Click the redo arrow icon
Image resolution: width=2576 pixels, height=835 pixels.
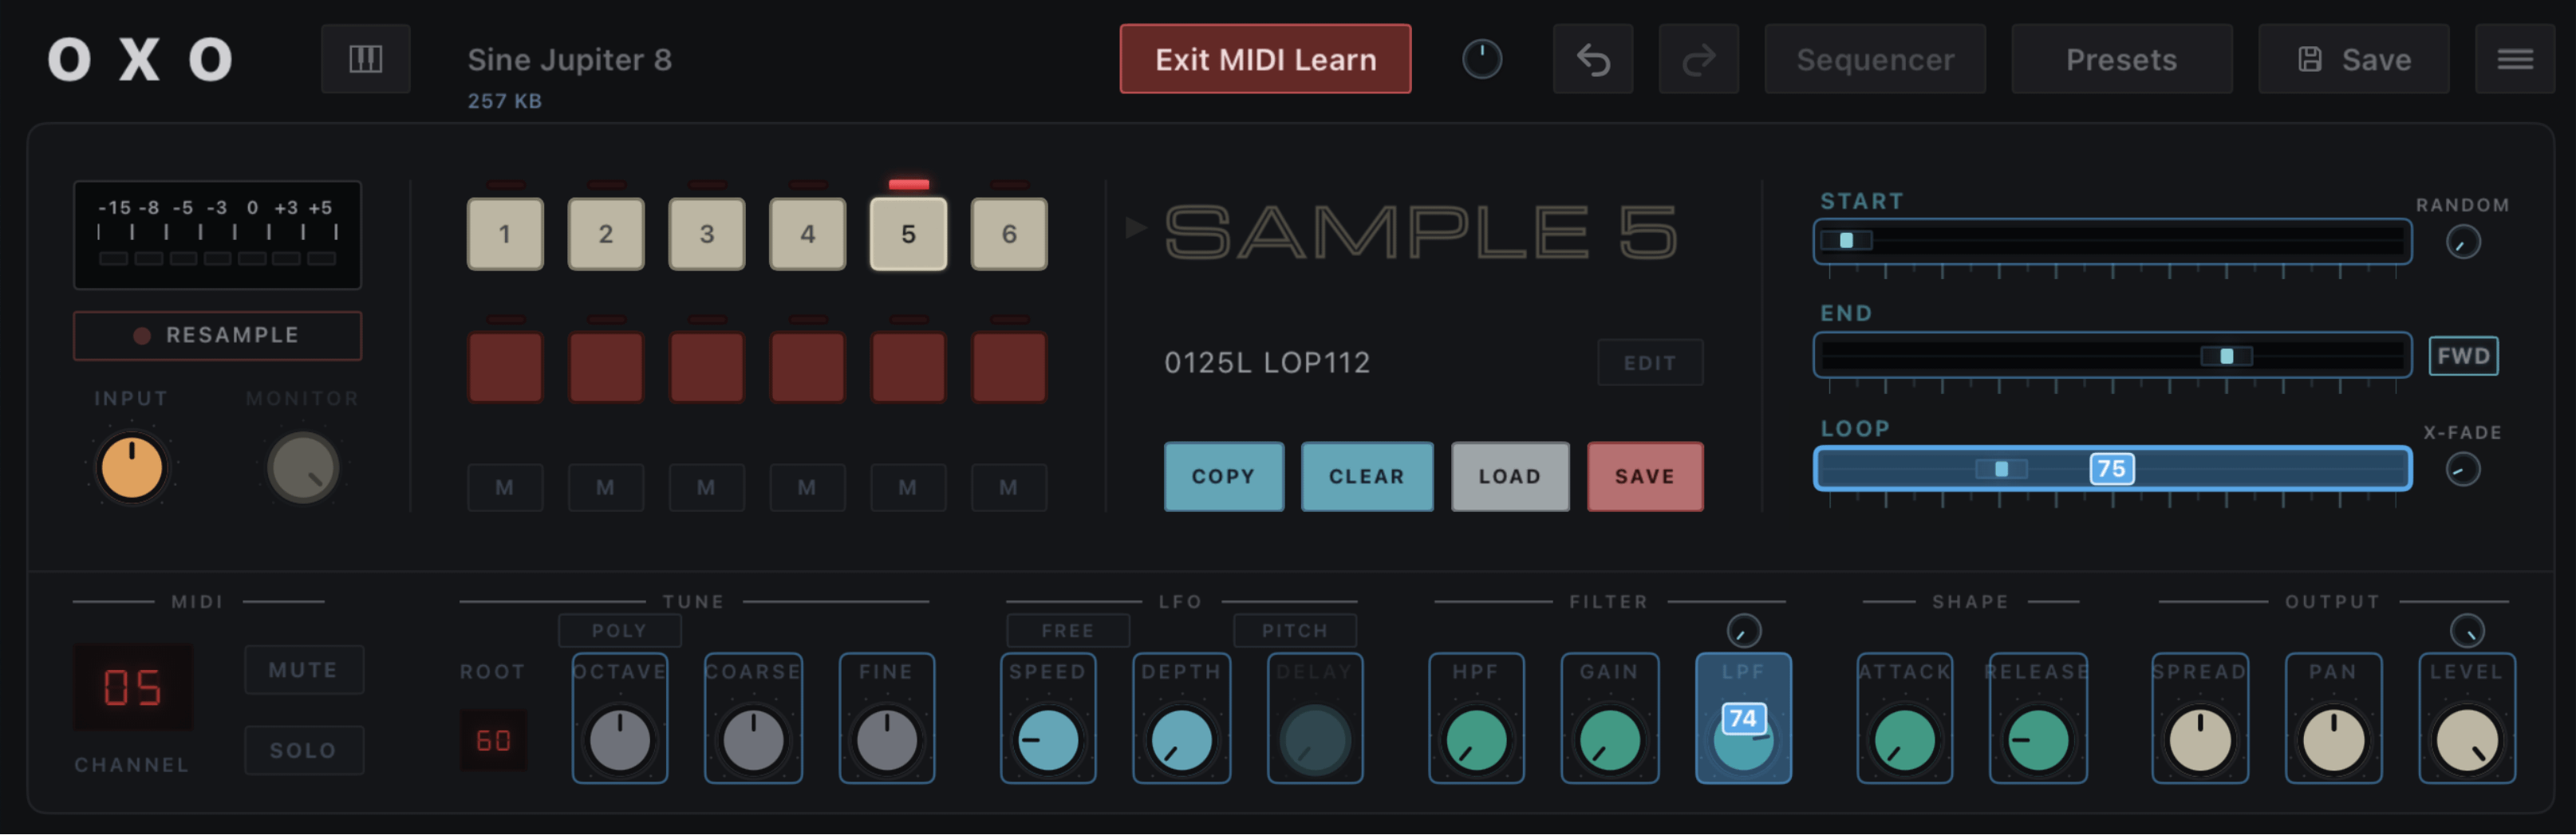(1698, 60)
